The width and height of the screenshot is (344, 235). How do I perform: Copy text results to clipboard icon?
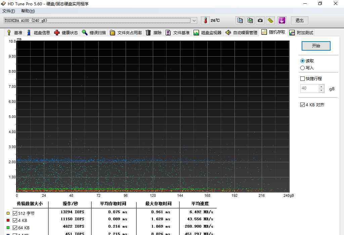[x=240, y=20]
